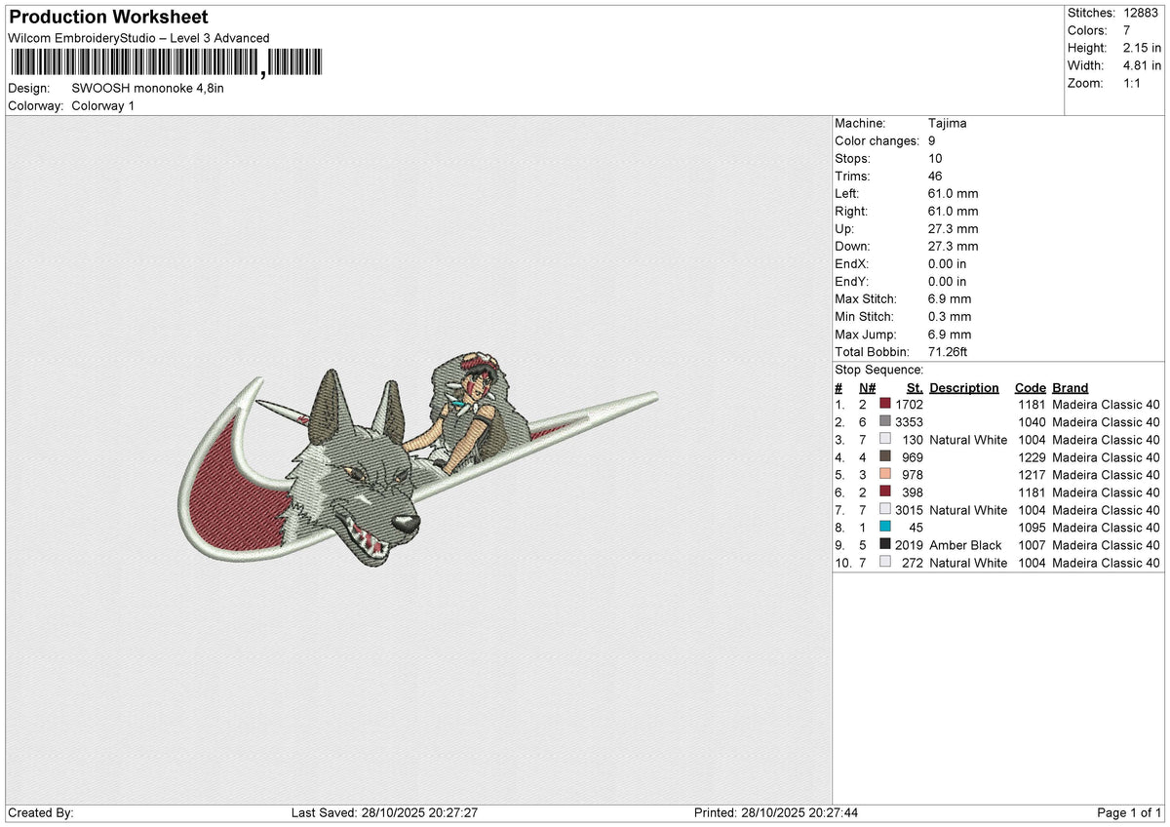
Task: Click the Total Bobbin value '71.26ft'
Action: tap(949, 352)
